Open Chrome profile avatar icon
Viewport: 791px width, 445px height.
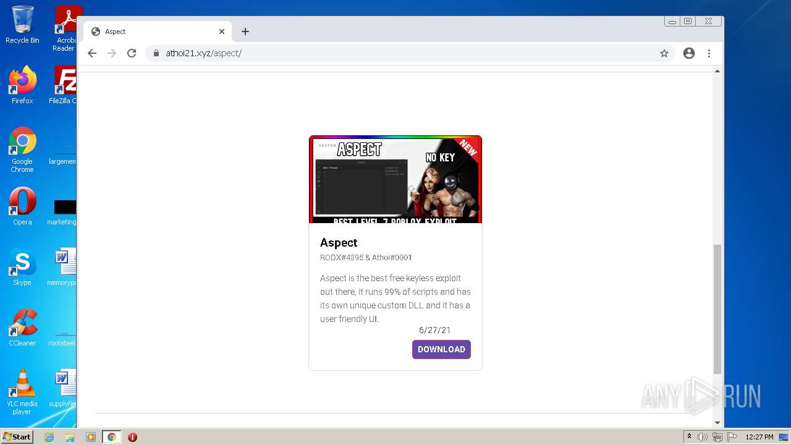[689, 53]
